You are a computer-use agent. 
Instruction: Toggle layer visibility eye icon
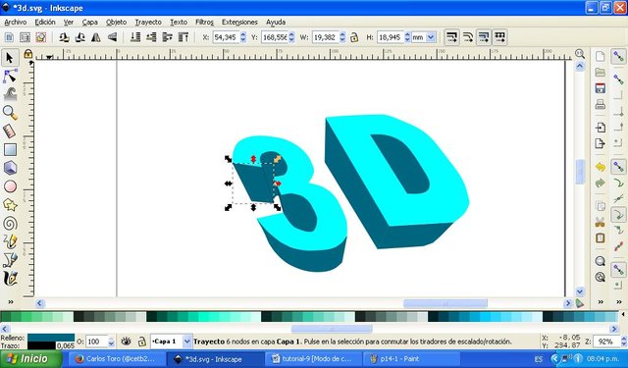point(127,342)
